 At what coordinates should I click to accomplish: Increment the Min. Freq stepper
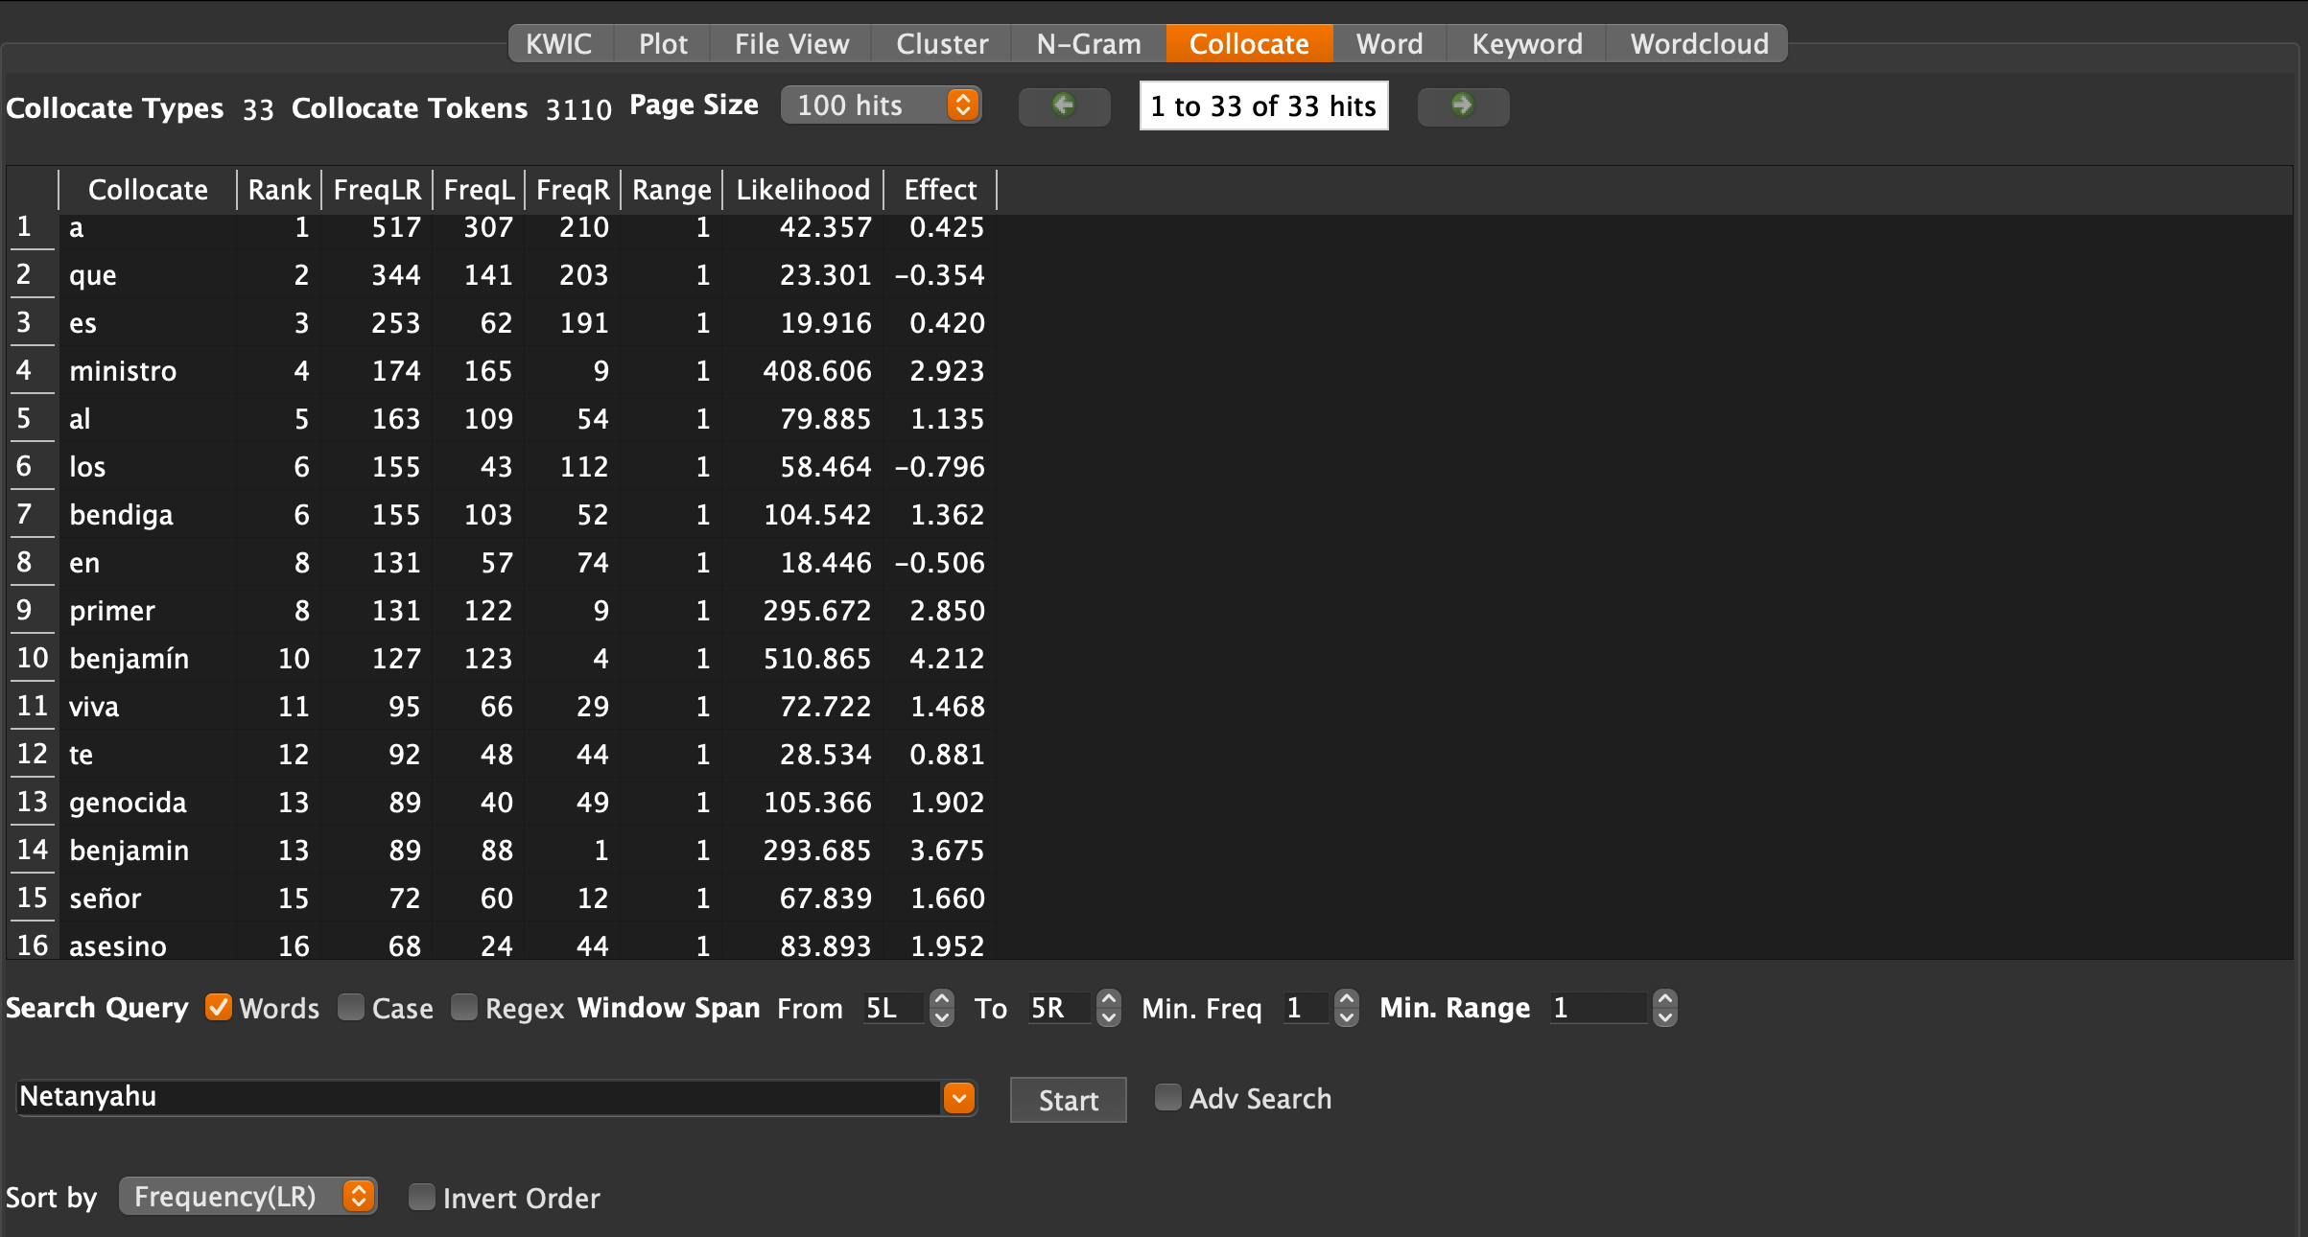[1347, 998]
